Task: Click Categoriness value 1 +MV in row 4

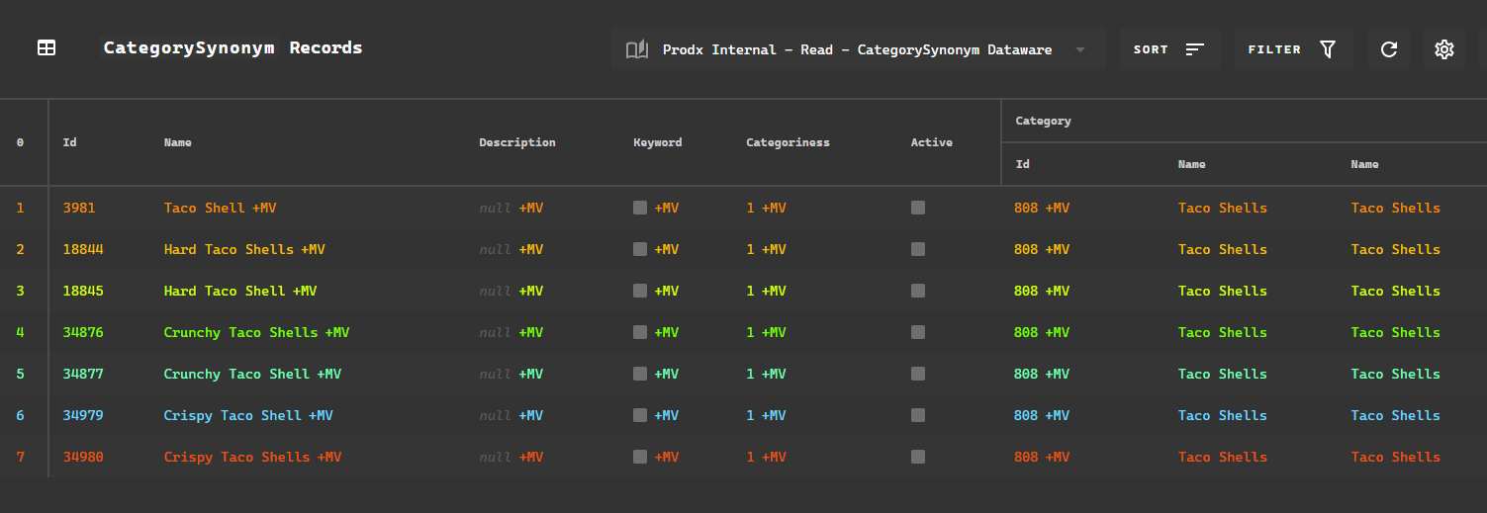Action: (767, 332)
